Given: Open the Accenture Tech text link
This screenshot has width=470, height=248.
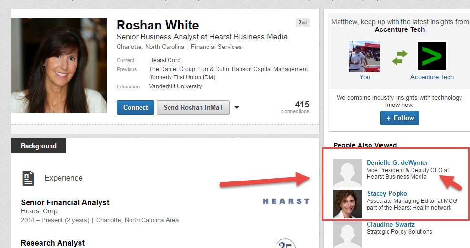Looking at the screenshot, I should click(x=432, y=77).
